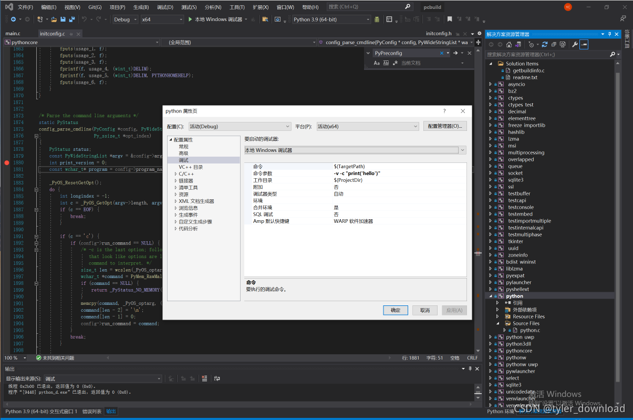Open the 文件(F) menu
The image size is (633, 420).
(25, 7)
